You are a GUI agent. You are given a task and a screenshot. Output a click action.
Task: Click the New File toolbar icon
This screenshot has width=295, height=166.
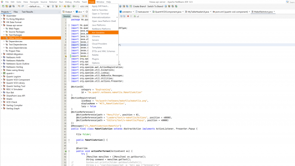[x=3, y=6]
